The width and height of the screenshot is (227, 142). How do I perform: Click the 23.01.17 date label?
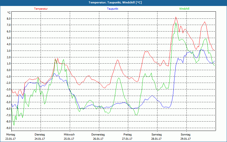10,139
